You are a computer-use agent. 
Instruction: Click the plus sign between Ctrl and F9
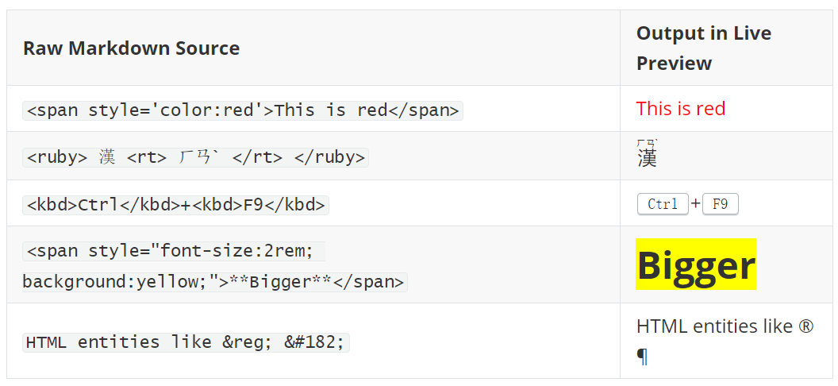point(695,204)
